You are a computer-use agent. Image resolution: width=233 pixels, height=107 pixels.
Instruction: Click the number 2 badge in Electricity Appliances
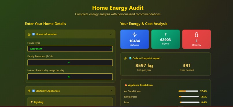[x=34, y=91]
